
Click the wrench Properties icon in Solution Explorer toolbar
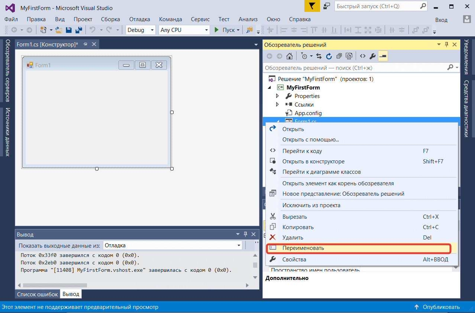(x=373, y=56)
